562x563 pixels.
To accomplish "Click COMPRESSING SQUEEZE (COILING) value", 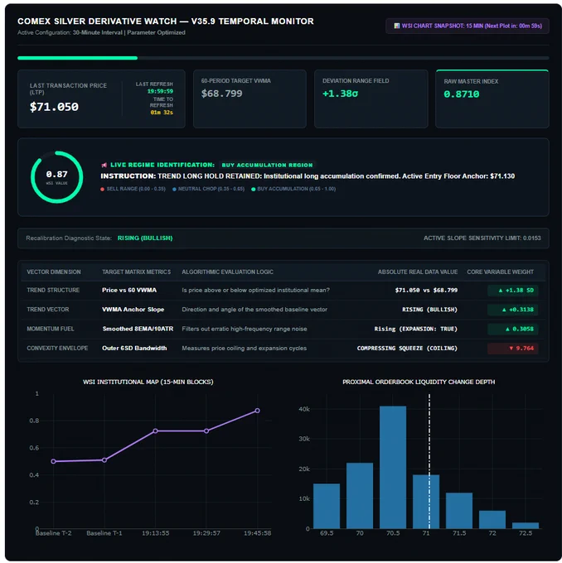I will tap(407, 349).
